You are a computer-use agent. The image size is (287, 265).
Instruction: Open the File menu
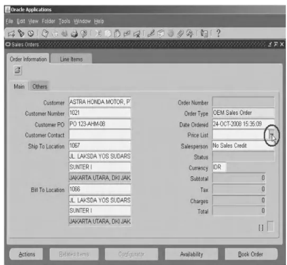10,21
